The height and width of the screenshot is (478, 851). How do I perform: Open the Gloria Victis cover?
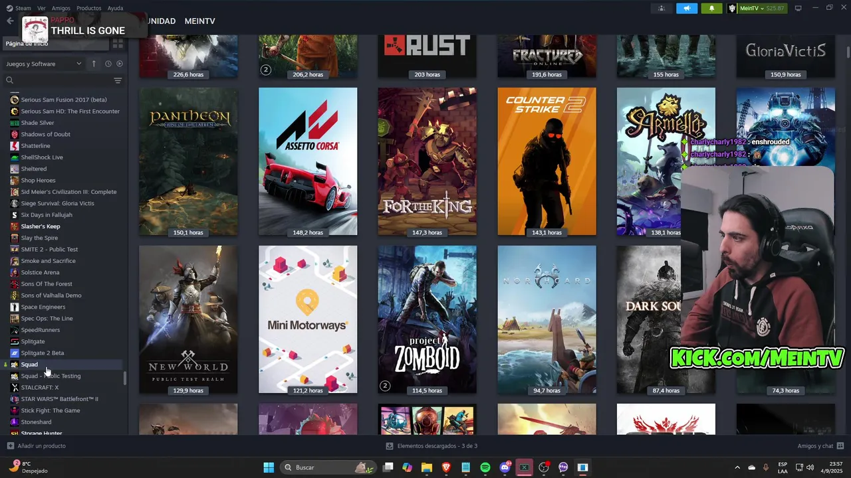(x=786, y=57)
